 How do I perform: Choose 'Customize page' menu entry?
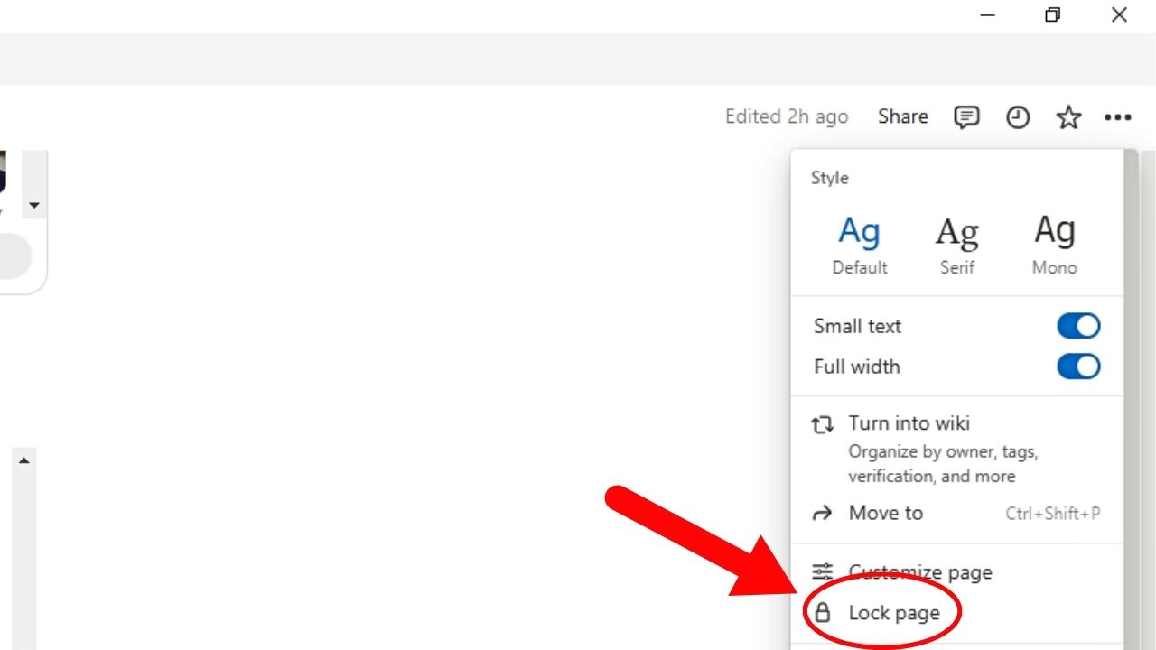[920, 571]
